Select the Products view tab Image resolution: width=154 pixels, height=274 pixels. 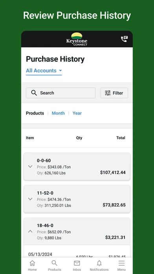tap(35, 113)
